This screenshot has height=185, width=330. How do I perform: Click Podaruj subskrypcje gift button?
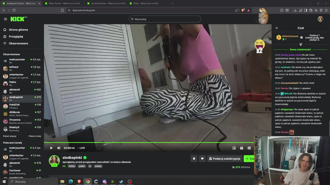225,159
